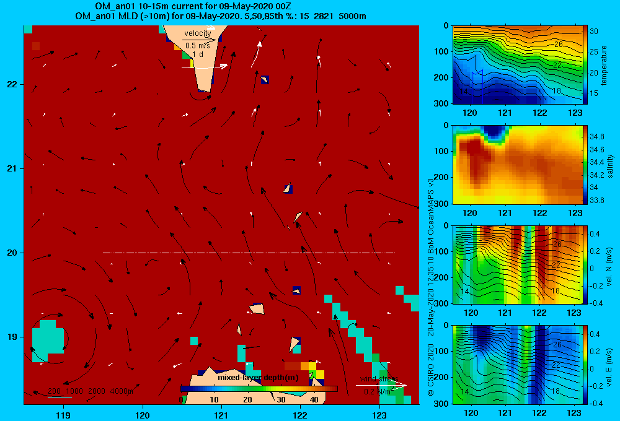Open the temperature section plot
620x421 pixels.
point(517,65)
